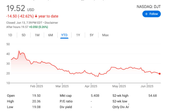Select the Max time range tab
Screen dimensions: 175x111
click(105, 35)
